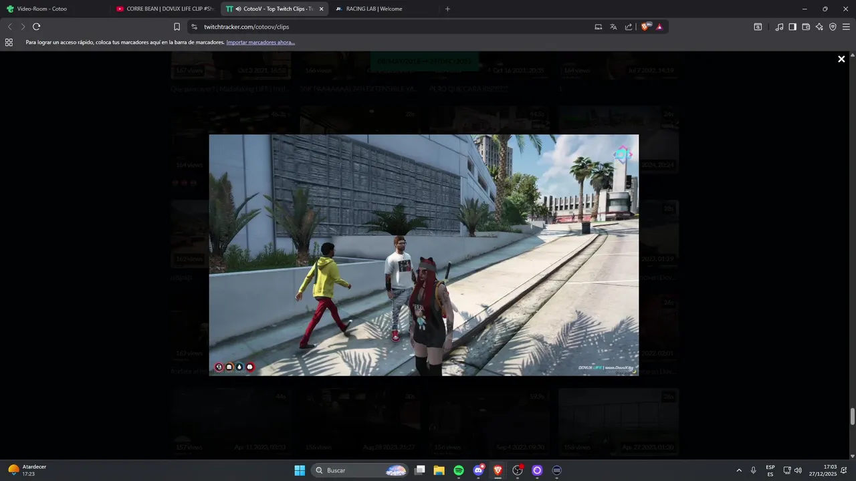Switch to Video-Room - Cotoo tab

[55, 9]
